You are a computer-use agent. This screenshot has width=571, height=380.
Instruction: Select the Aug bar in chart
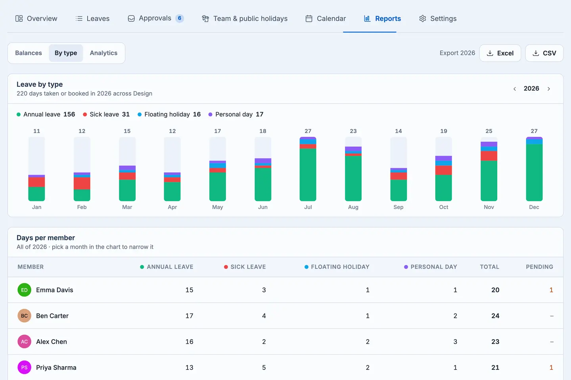[x=353, y=169]
